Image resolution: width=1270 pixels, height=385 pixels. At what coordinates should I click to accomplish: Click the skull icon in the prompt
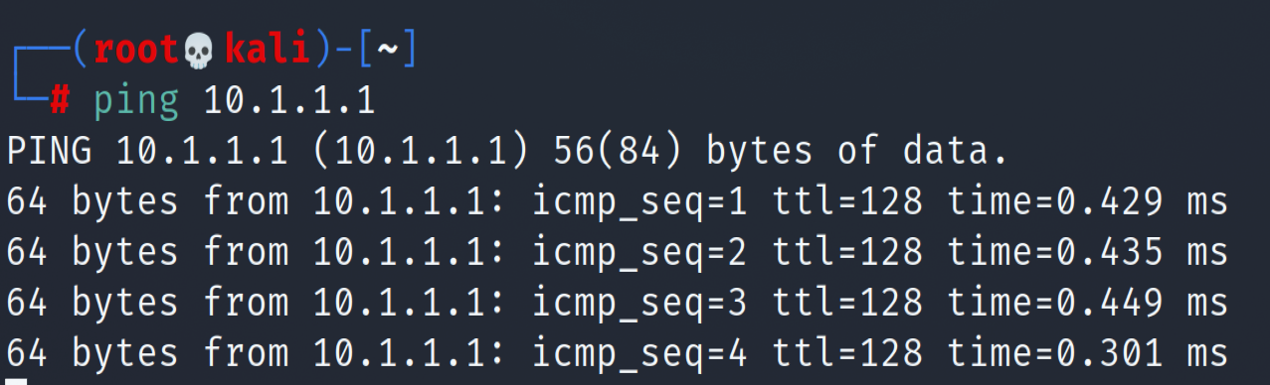point(199,53)
